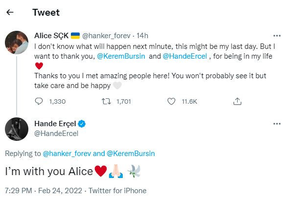The width and height of the screenshot is (289, 201).
Task: Share Alice's tweet using the share icon
Action: [x=237, y=101]
